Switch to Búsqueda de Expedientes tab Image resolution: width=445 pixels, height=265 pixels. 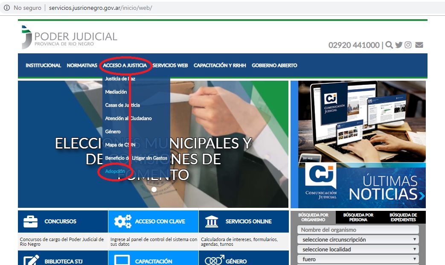tap(404, 217)
